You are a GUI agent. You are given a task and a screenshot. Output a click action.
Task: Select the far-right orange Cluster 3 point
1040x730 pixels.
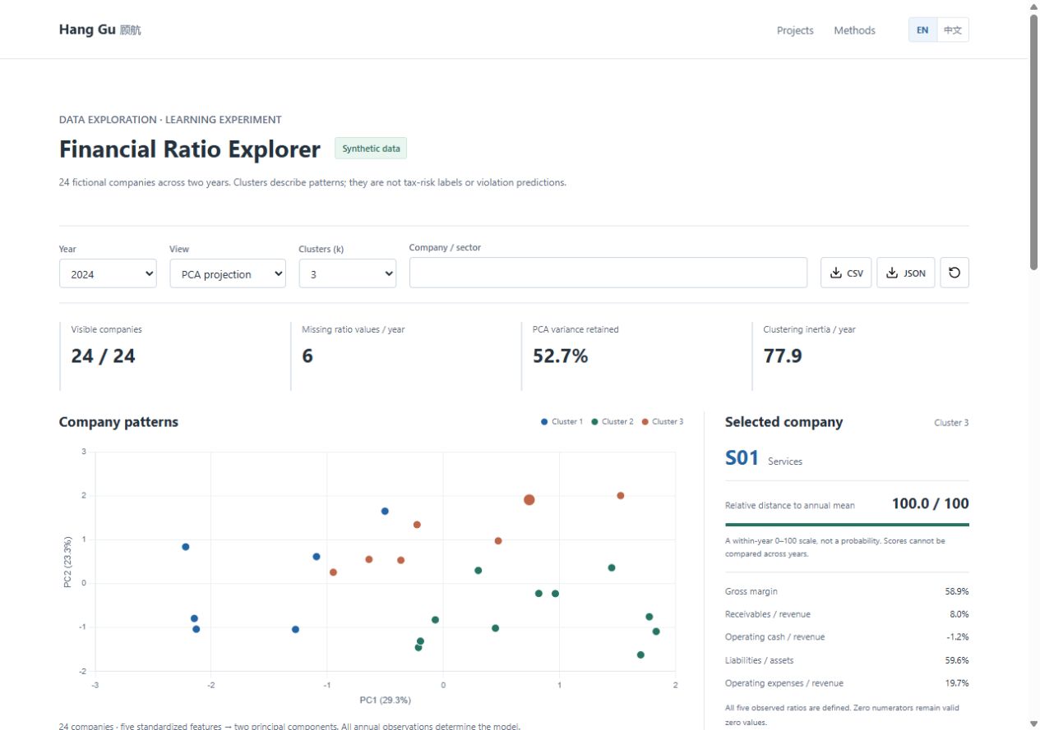tap(621, 495)
